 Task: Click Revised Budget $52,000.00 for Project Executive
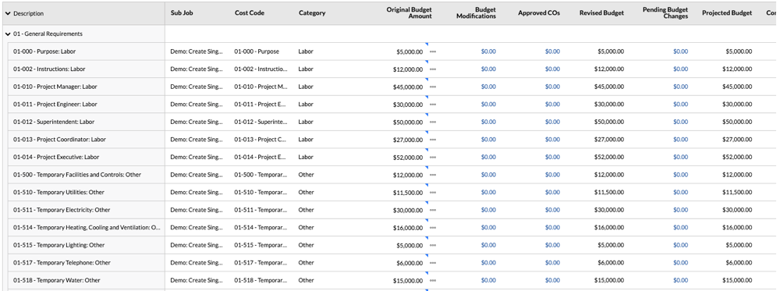coord(609,157)
